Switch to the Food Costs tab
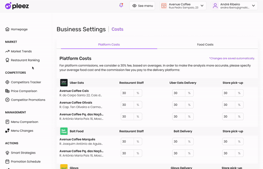The height and width of the screenshot is (169, 263). pyautogui.click(x=205, y=44)
